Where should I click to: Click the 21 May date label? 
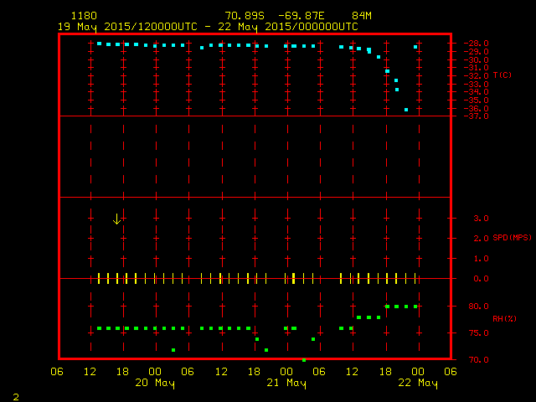click(x=286, y=383)
